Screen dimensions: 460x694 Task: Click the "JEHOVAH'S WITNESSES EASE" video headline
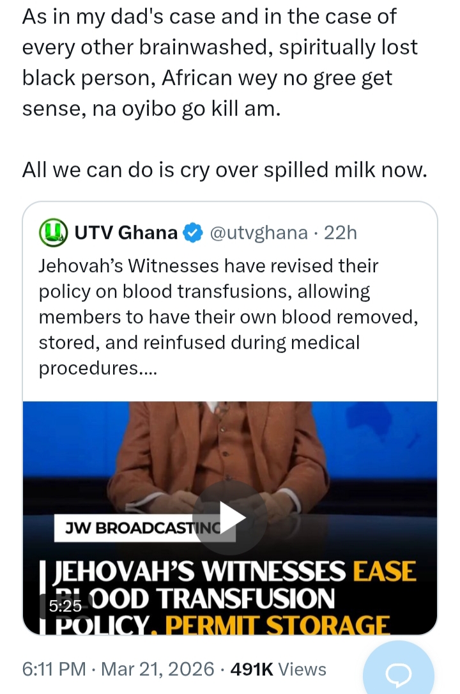tap(236, 571)
